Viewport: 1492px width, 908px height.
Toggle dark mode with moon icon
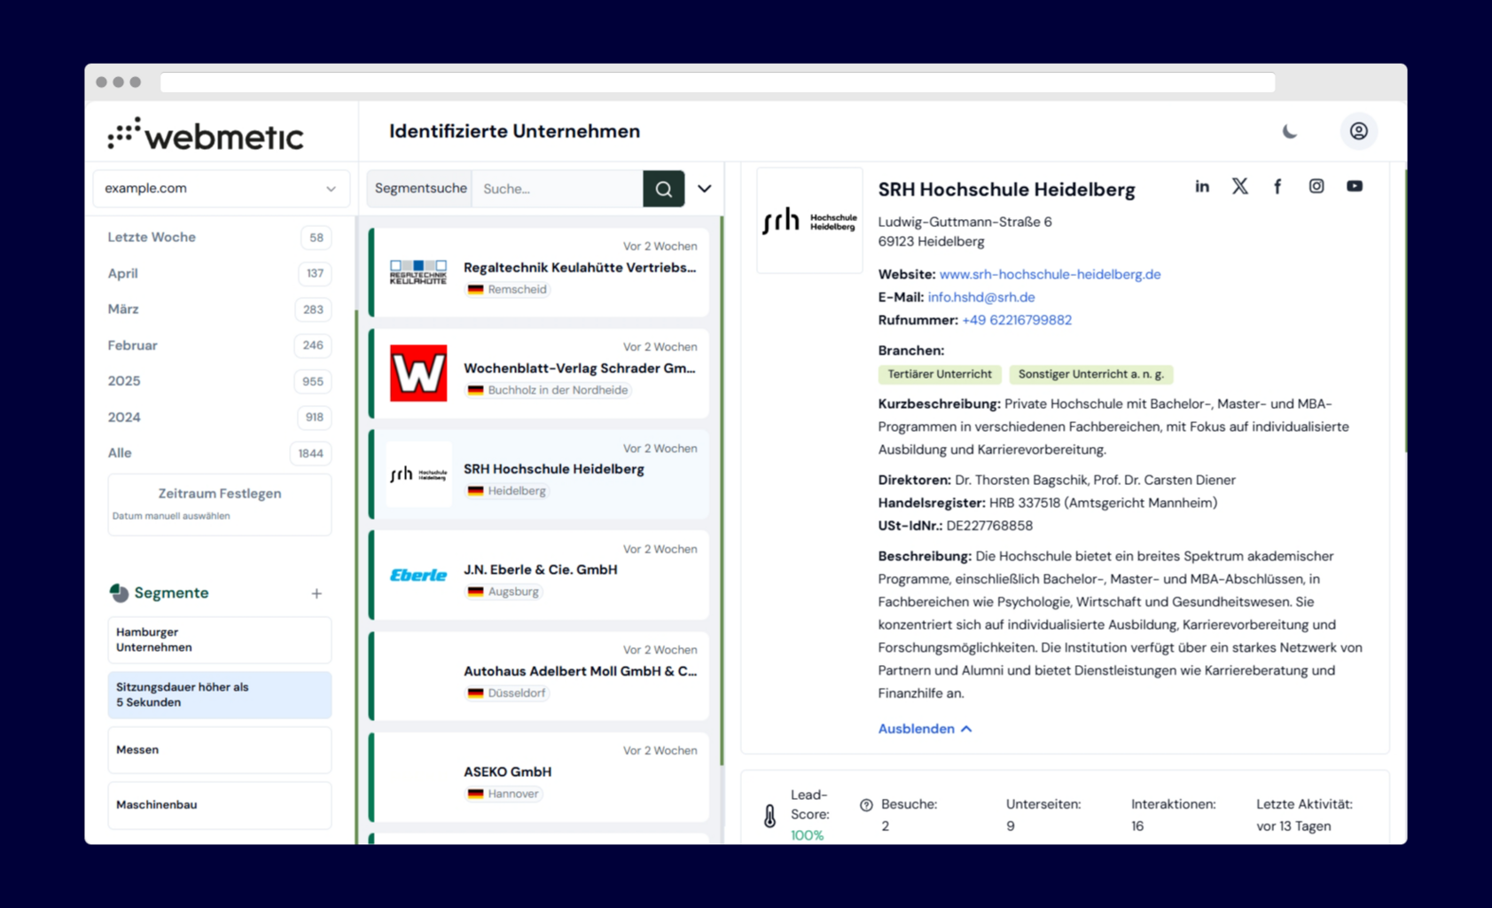1289,131
